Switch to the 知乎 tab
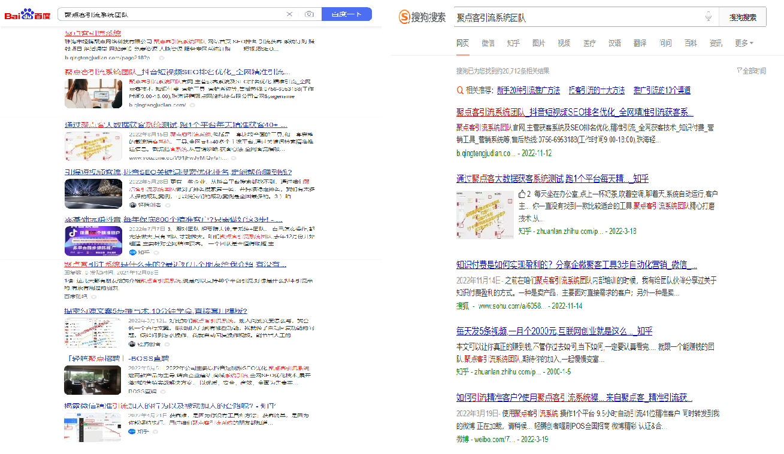The height and width of the screenshot is (454, 784). (x=513, y=43)
